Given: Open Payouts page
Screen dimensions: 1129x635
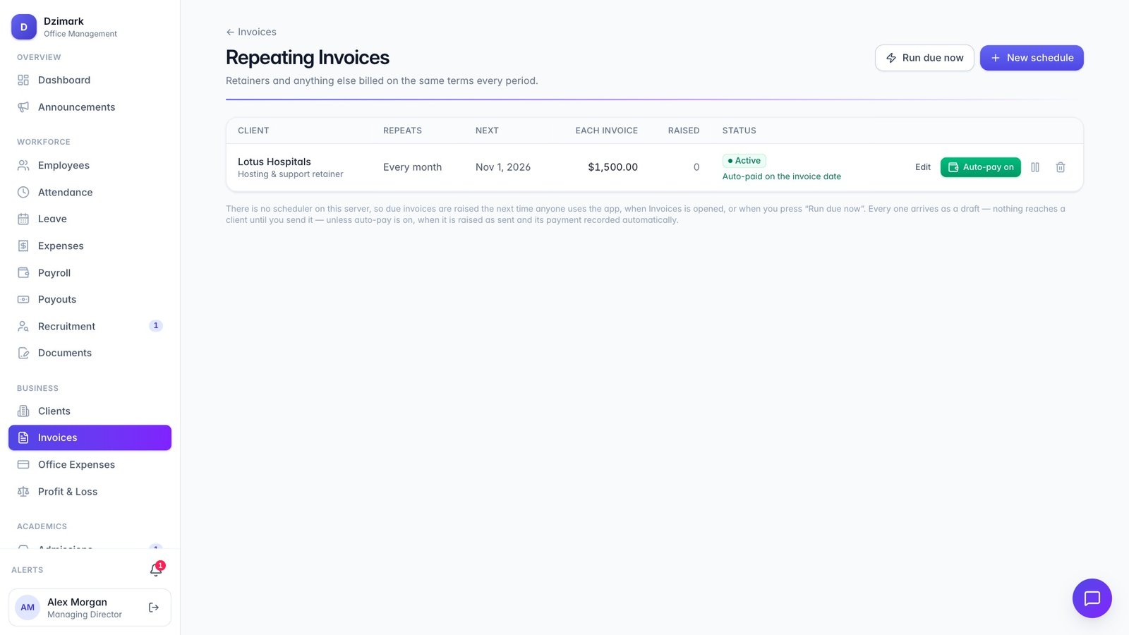Looking at the screenshot, I should 90,299.
